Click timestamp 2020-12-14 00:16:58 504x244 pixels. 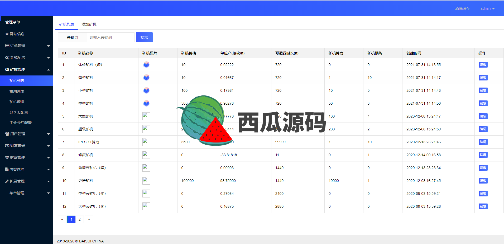coord(424,155)
